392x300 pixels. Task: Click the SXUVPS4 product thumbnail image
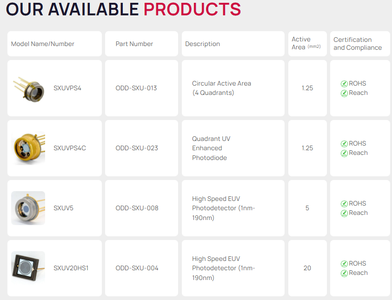click(29, 88)
